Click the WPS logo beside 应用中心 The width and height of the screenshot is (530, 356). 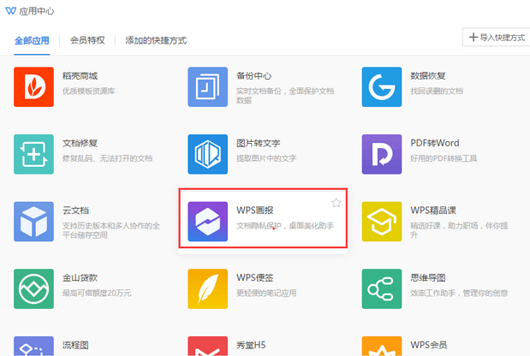pos(10,11)
